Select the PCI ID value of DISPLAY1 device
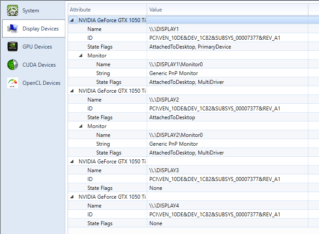 [215, 38]
